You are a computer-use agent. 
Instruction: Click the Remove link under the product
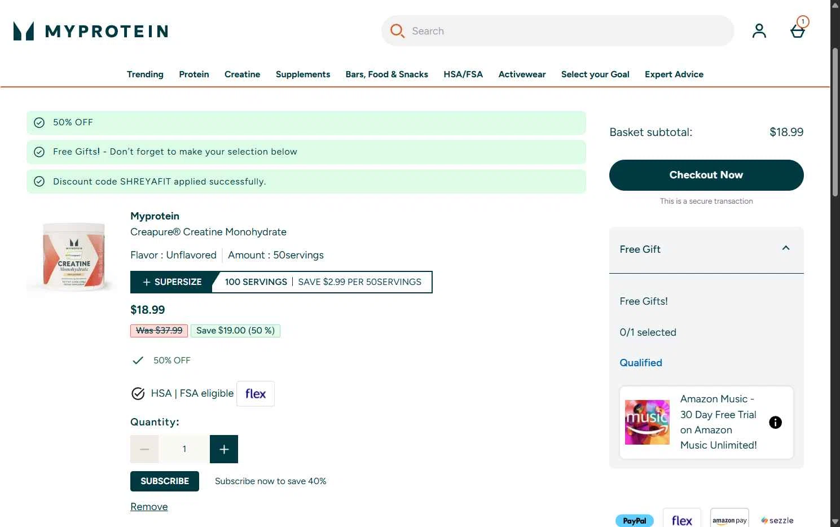(x=149, y=507)
